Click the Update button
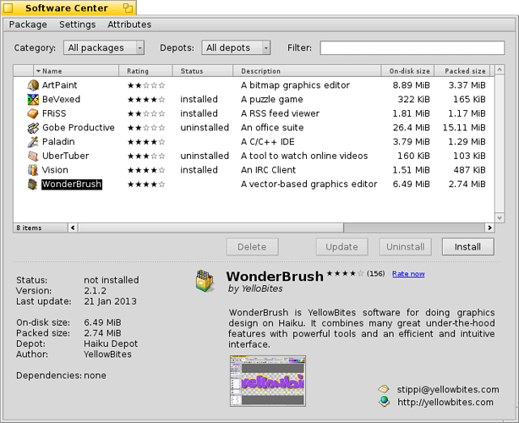Image resolution: width=519 pixels, height=423 pixels. click(342, 247)
